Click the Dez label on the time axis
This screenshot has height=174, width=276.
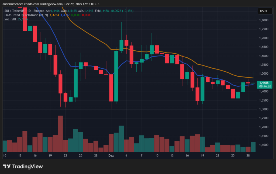click(x=111, y=156)
